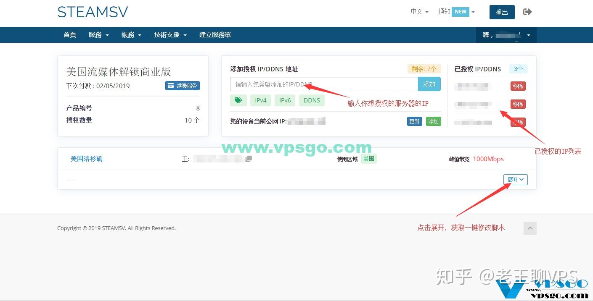
Task: Click the NEW notification badge
Action: pos(461,12)
